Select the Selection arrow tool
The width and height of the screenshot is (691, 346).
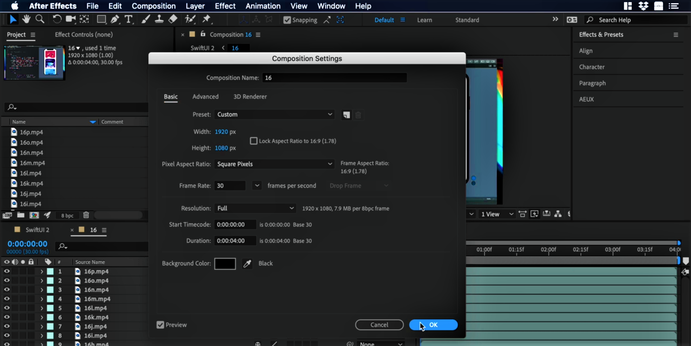point(13,19)
